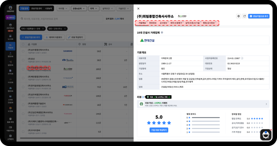
Task: Click the 공사 column header icon
Action: point(105,44)
